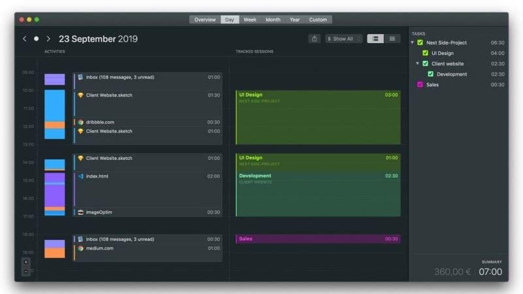Collapse the Next Side-Project tree arrow
Screen dimensions: 523x294
(413, 42)
